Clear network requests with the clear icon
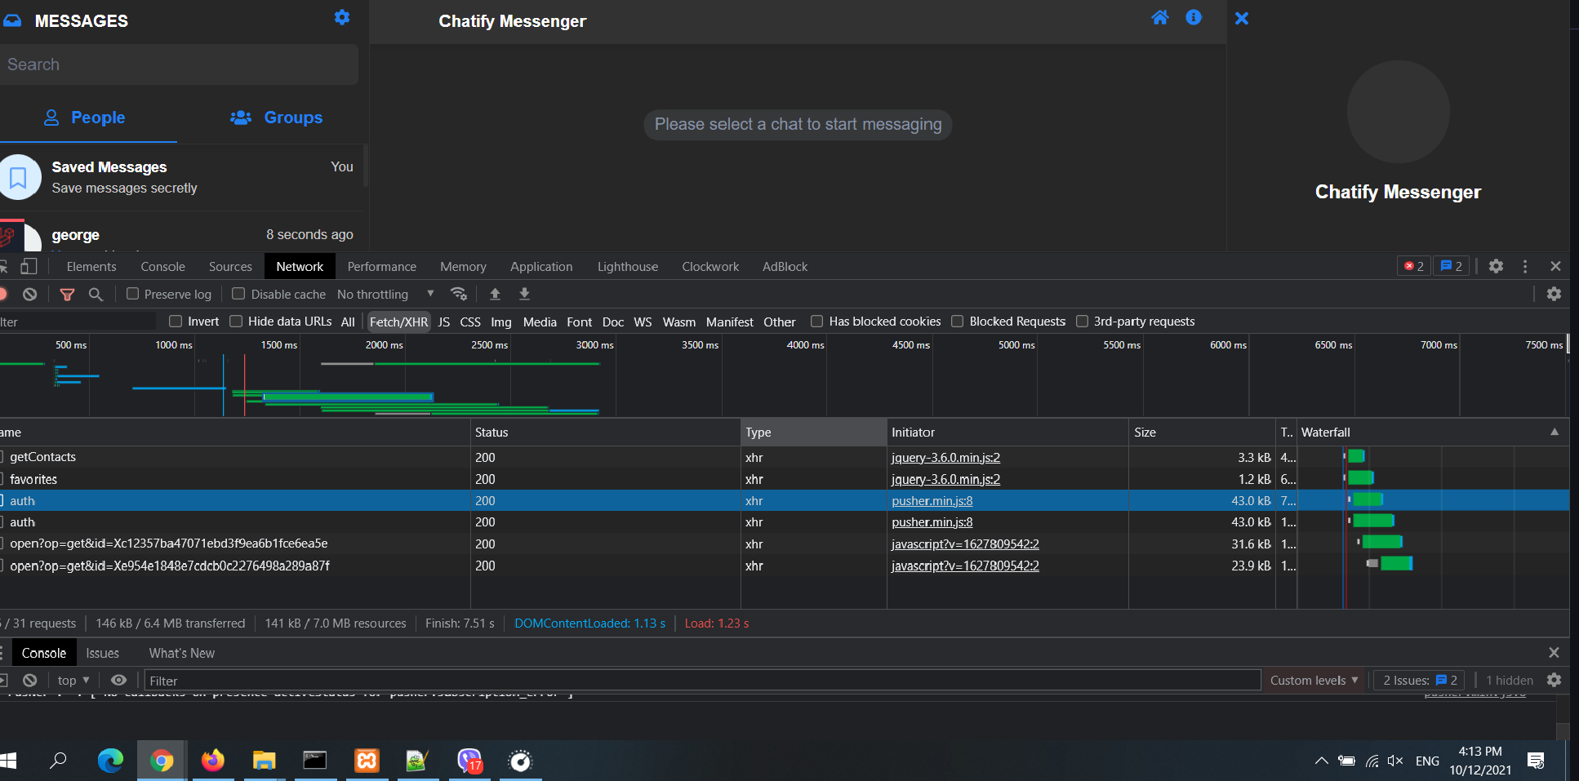 (29, 294)
